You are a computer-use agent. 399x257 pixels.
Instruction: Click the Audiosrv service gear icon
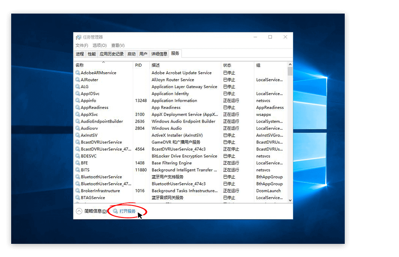pyautogui.click(x=77, y=128)
